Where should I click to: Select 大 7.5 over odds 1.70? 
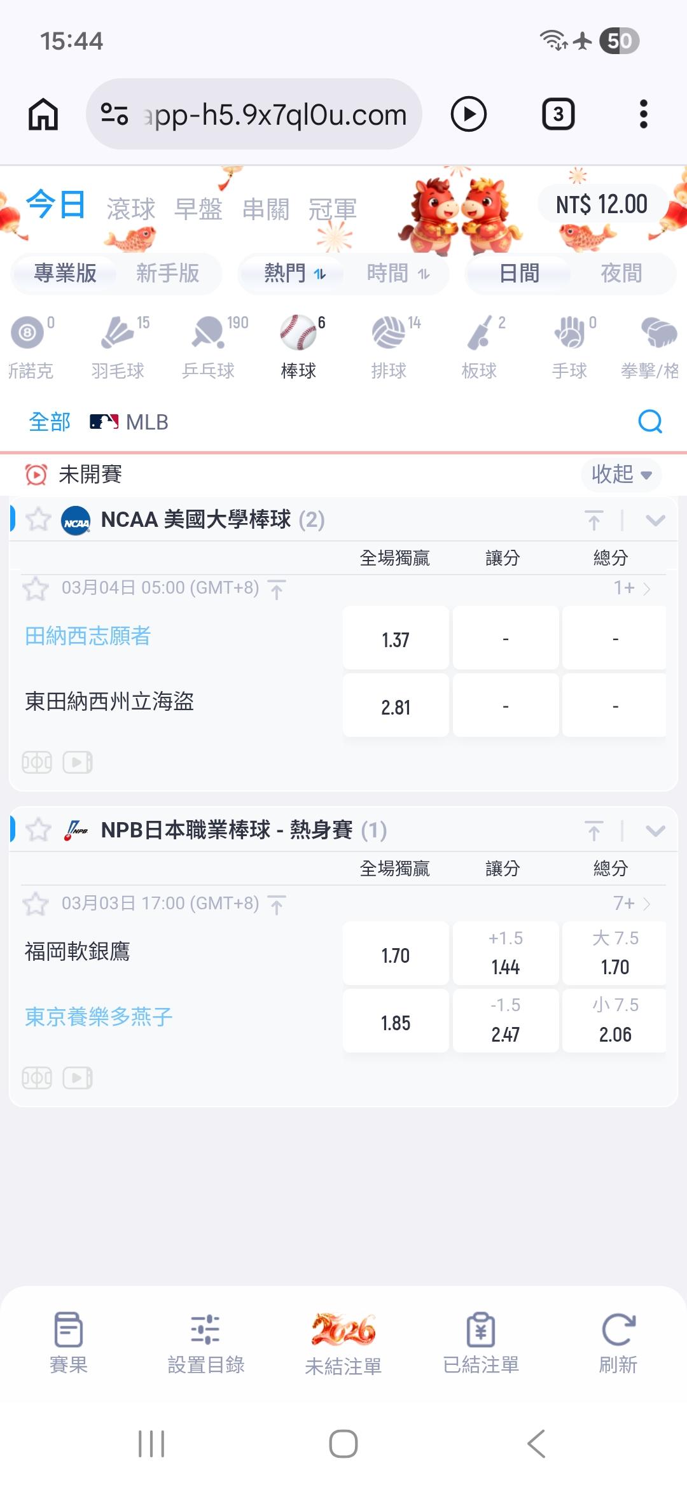pyautogui.click(x=614, y=953)
